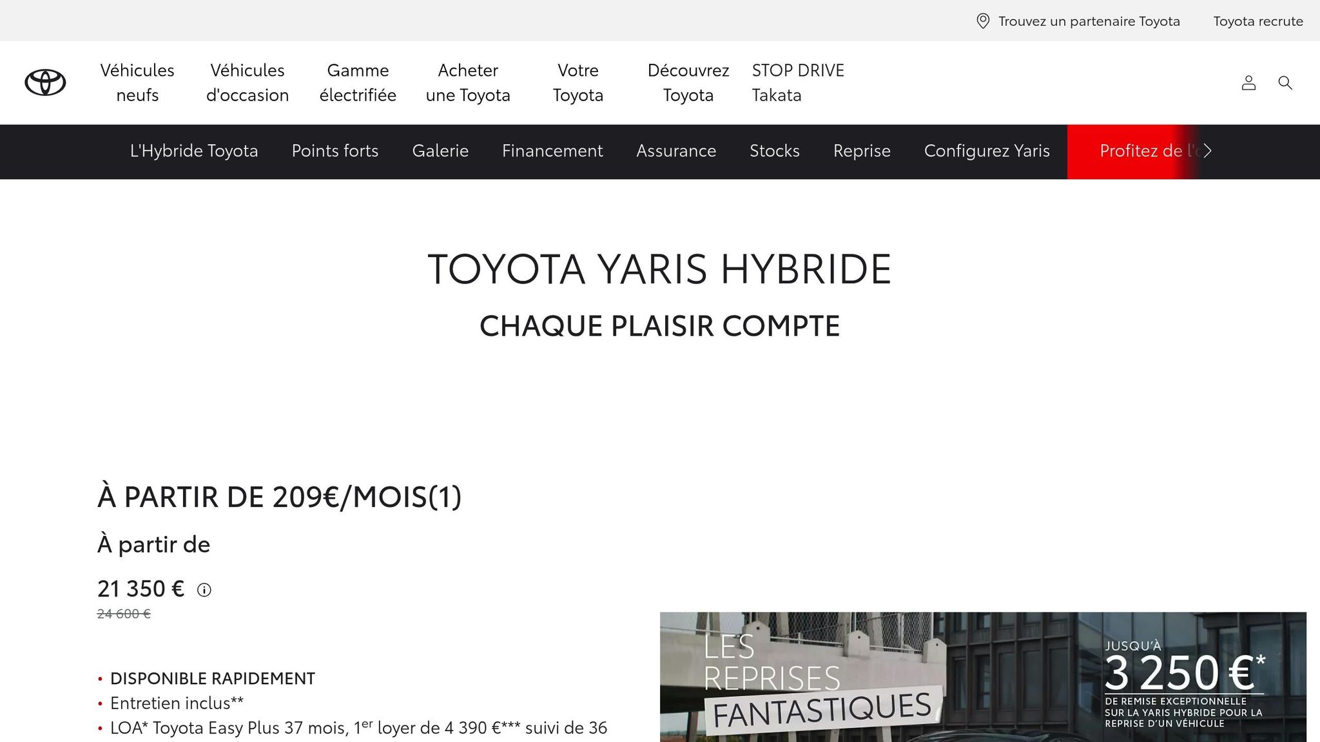The height and width of the screenshot is (742, 1320).
Task: Open the STOP DRIVE Takata link
Action: (x=798, y=82)
